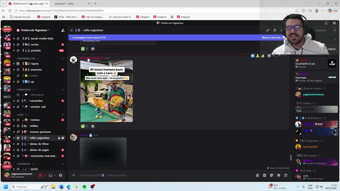React with banana emoji
The width and height of the screenshot is (340, 191).
click(262, 56)
